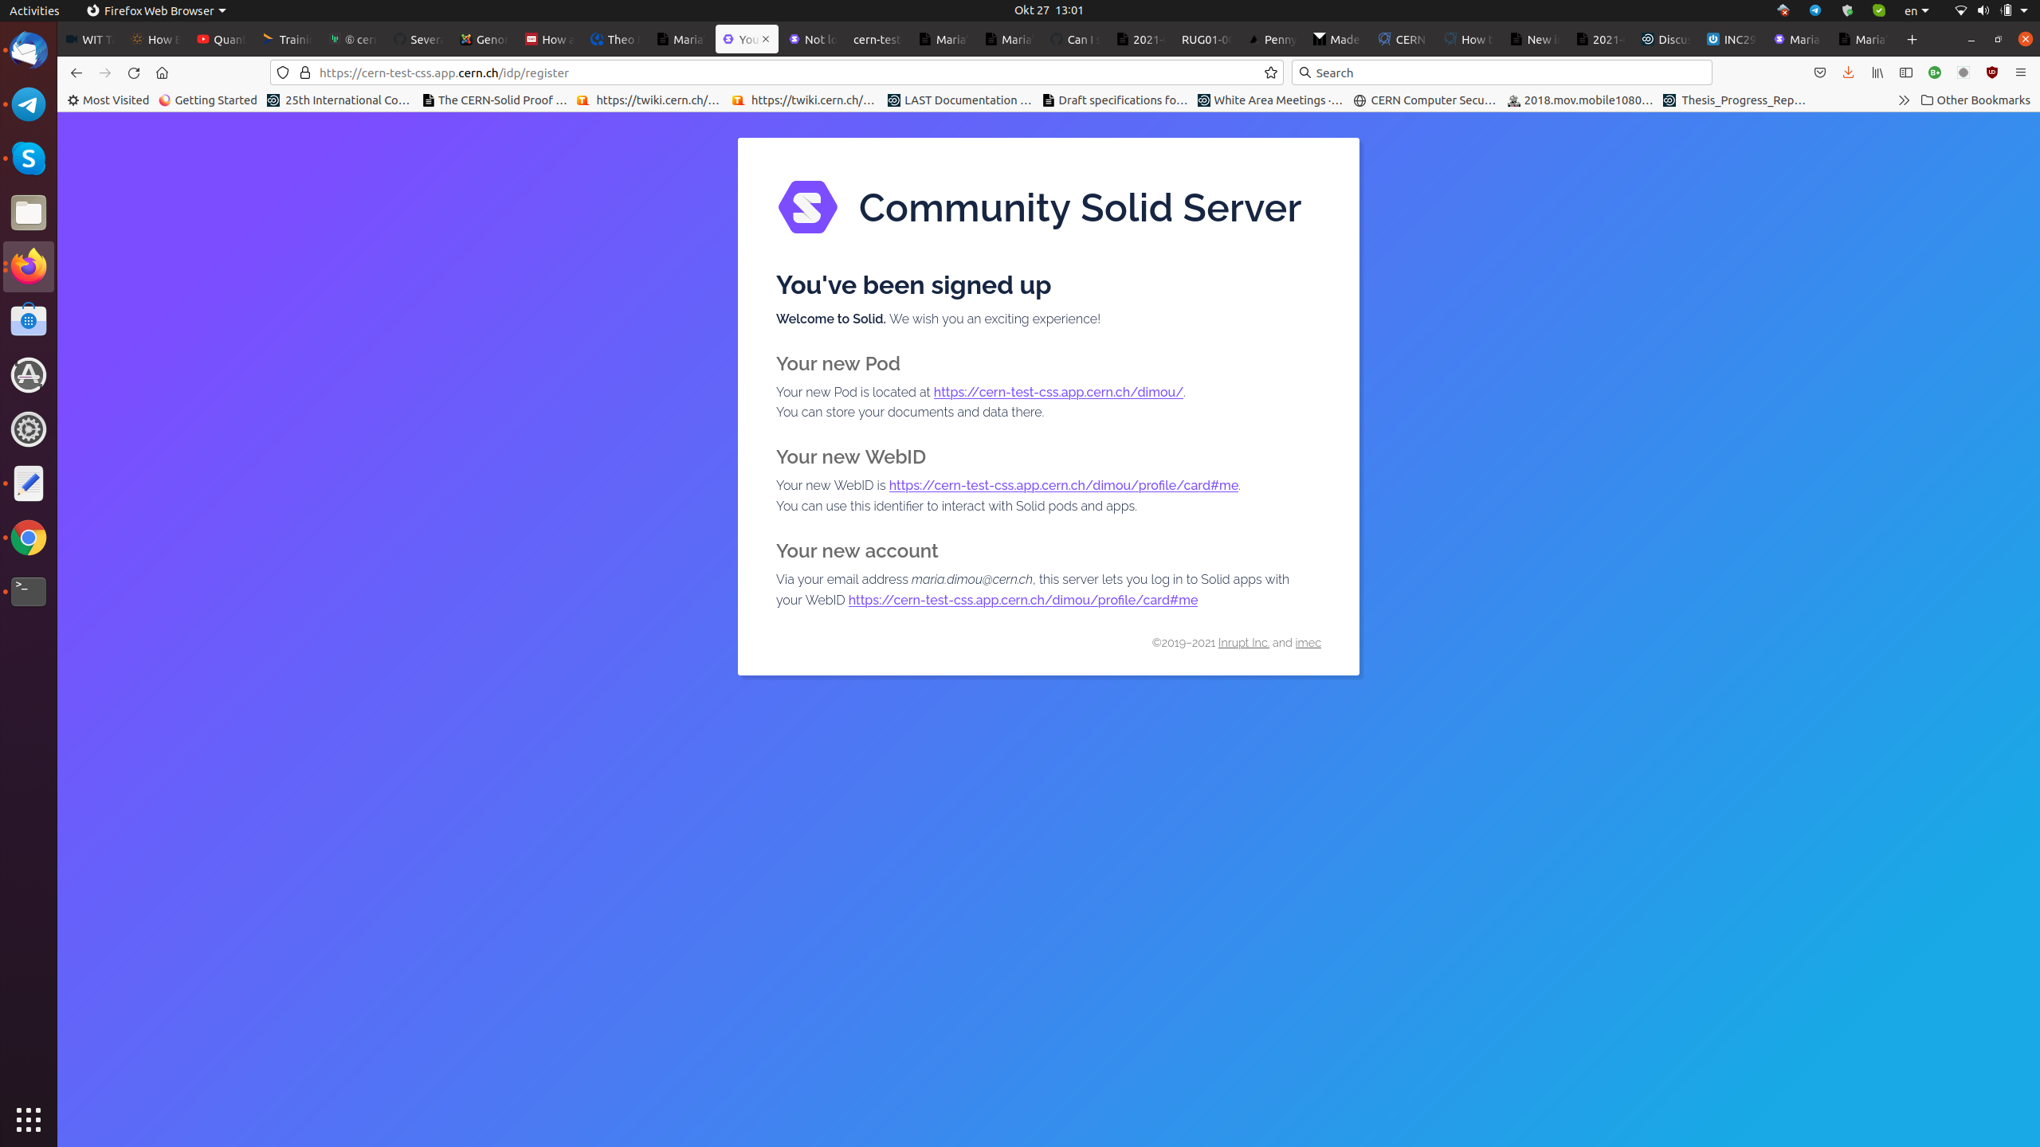
Task: Open Software Updater in dock
Action: (29, 374)
